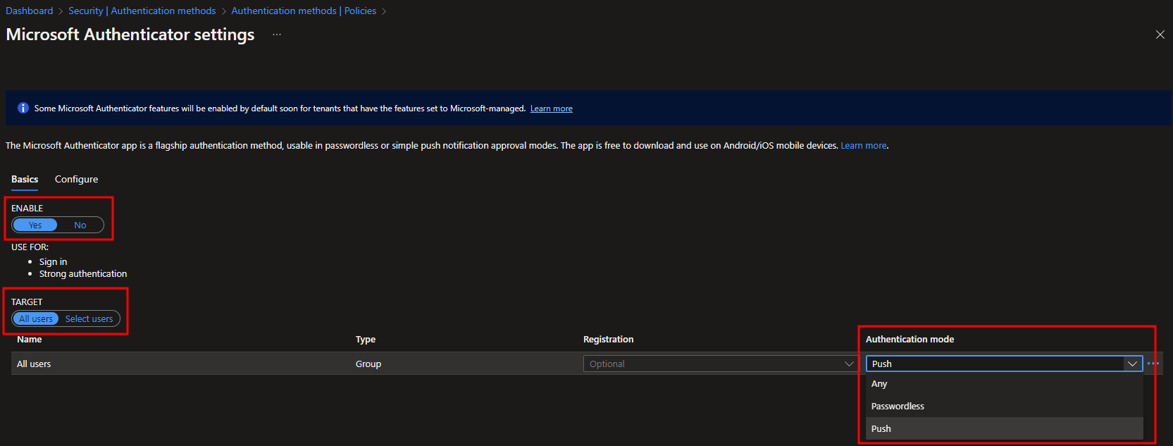Navigate to the Authentication methods | Policies breadcrumb
The height and width of the screenshot is (446, 1173).
click(304, 11)
